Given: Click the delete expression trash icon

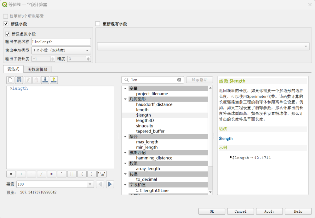Looking at the screenshot, I should point(36,80).
